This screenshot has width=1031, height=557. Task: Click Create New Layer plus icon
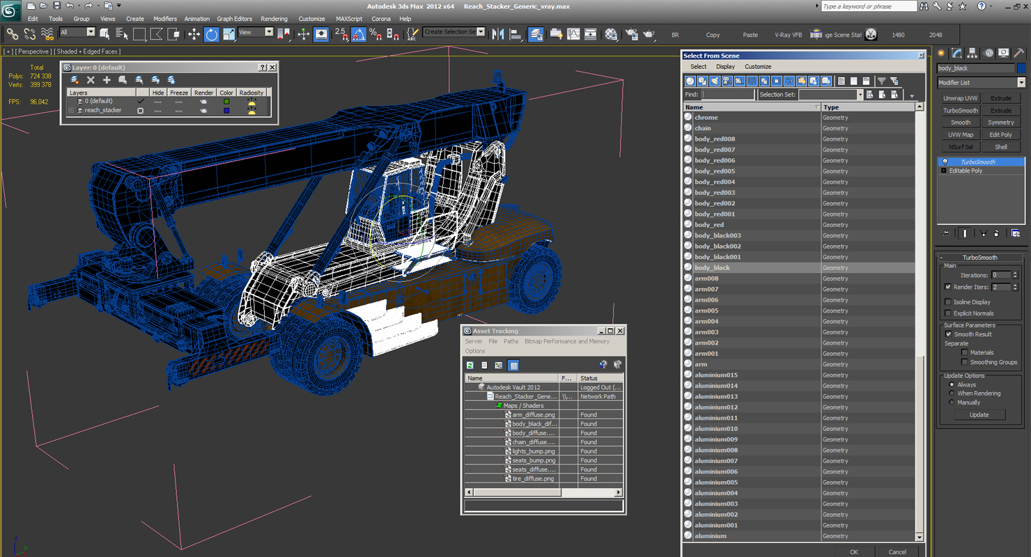[107, 80]
